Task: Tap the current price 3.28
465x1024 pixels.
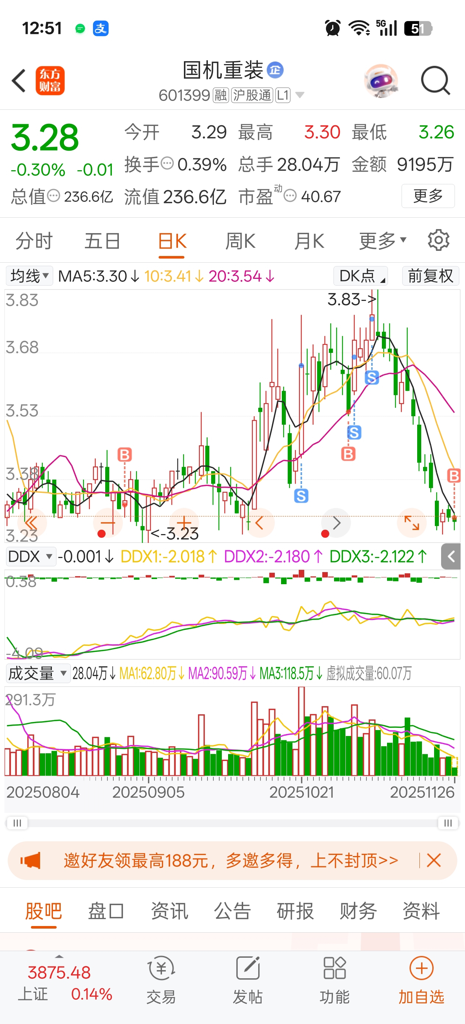Action: 45,137
